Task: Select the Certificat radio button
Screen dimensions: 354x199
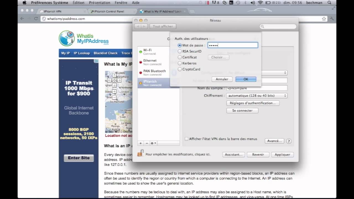Action: pos(180,57)
